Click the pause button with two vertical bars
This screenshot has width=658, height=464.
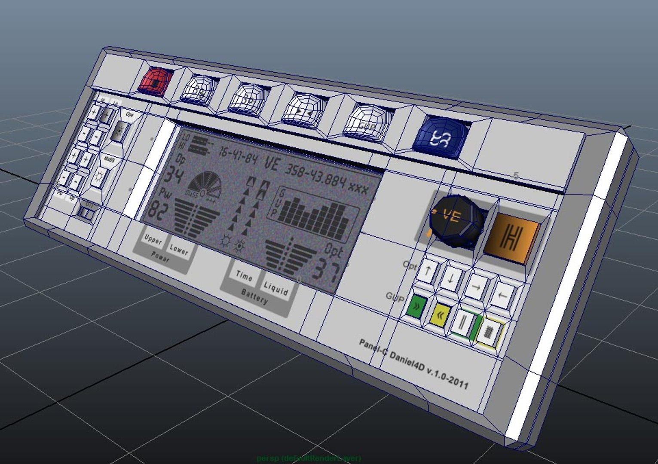point(463,324)
